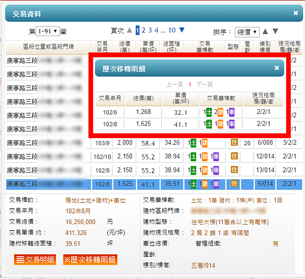Select the 103/9 transaction row
Viewport: 305px width, 279px height.
coord(154,143)
